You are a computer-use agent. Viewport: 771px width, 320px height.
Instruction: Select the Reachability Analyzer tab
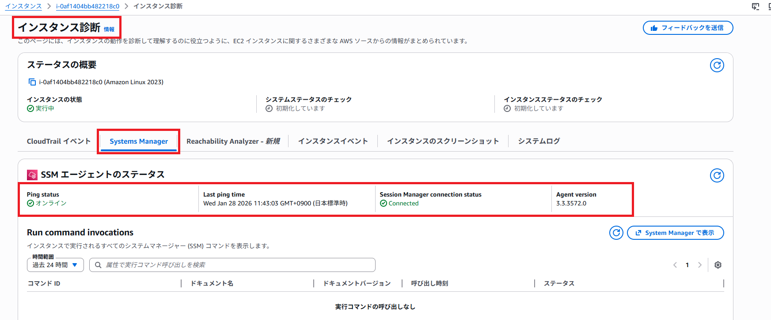233,141
